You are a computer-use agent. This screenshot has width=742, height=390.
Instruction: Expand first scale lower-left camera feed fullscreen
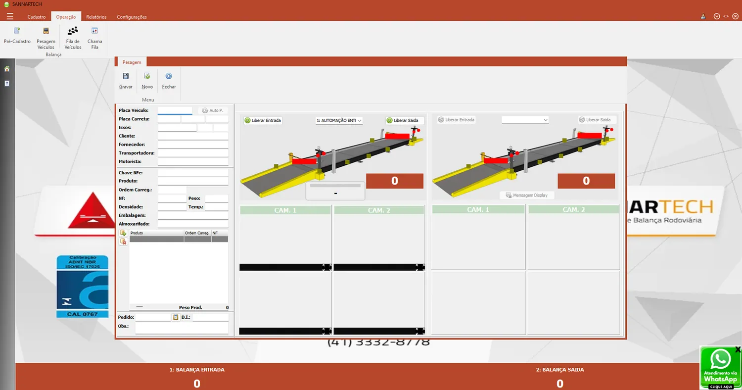[327, 331]
